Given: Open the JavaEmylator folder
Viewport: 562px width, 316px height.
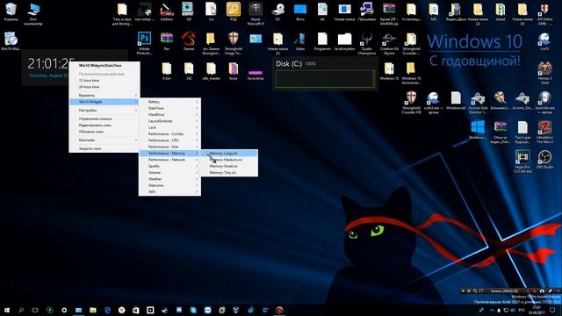Looking at the screenshot, I should pyautogui.click(x=344, y=41).
